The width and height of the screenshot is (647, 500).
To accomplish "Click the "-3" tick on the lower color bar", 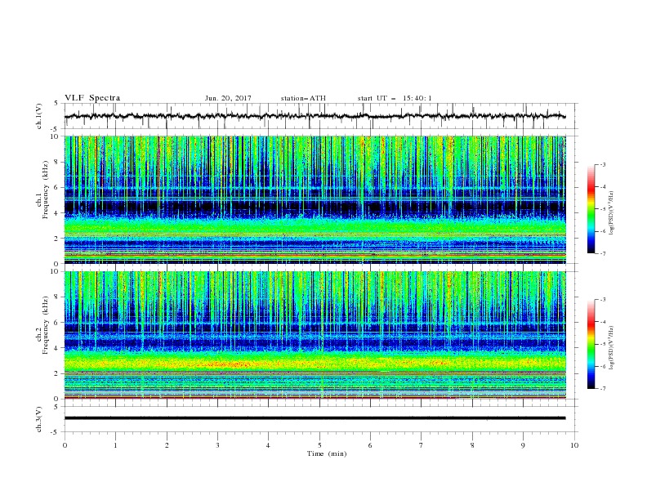I will click(x=603, y=300).
